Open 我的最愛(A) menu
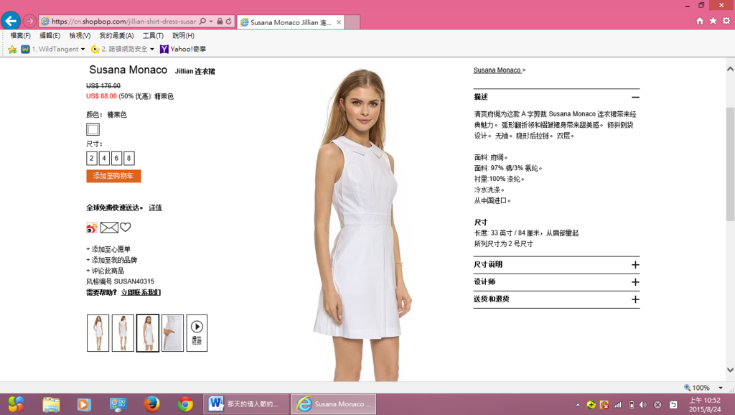 (x=116, y=35)
